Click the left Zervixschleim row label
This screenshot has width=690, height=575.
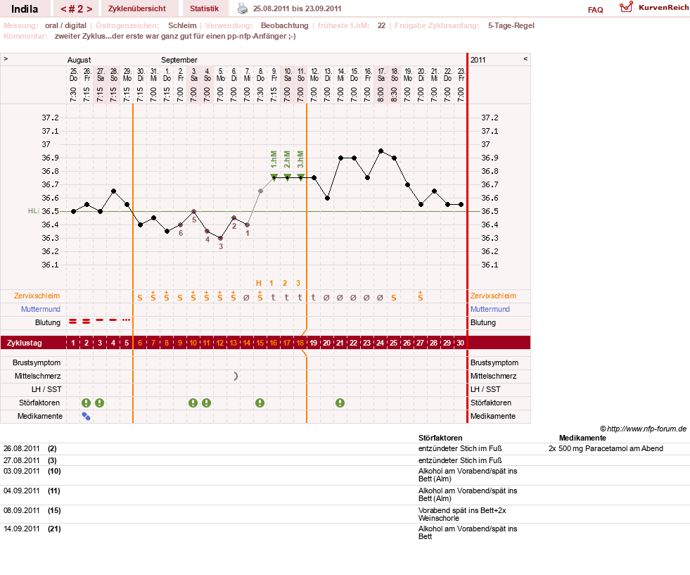37,296
